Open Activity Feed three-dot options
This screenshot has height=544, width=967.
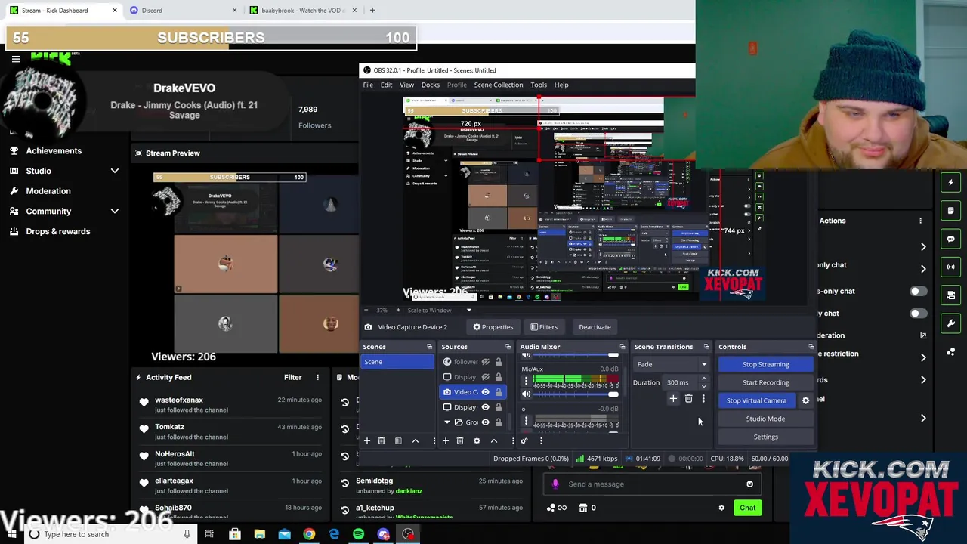[x=317, y=377]
